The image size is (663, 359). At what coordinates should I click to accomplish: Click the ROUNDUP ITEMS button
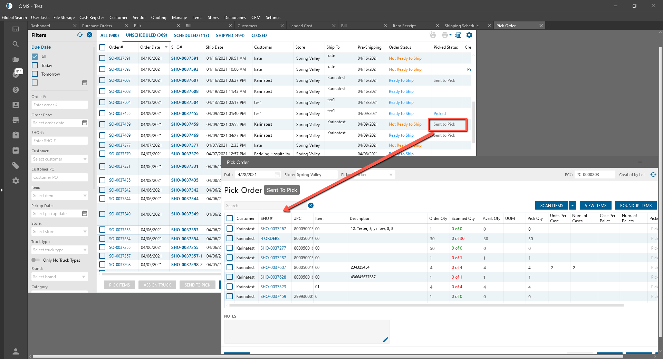click(x=636, y=205)
